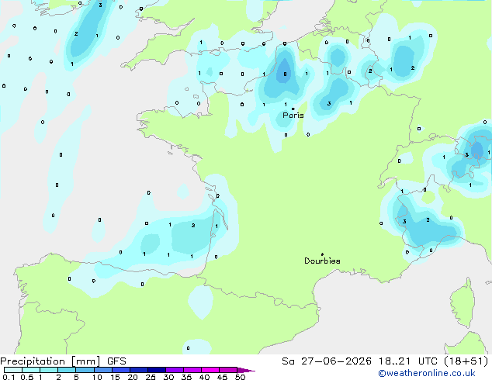The height and width of the screenshot is (380, 492).
Task: Click the '30' legend scale label
Action: point(168,377)
